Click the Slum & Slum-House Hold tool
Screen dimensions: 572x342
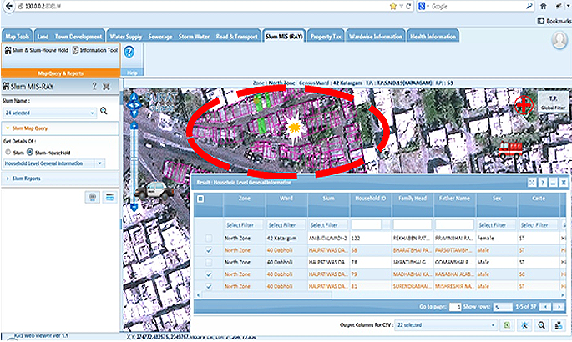[37, 50]
